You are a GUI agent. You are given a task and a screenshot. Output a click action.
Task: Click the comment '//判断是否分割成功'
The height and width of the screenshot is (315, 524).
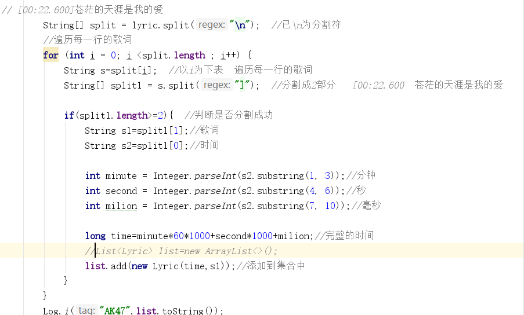point(229,115)
